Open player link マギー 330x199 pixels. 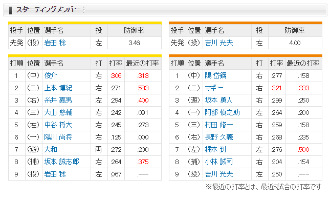pyautogui.click(x=214, y=88)
